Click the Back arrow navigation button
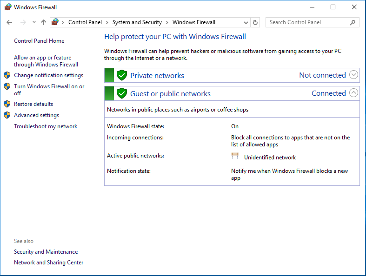The width and height of the screenshot is (366, 276). pyautogui.click(x=9, y=22)
